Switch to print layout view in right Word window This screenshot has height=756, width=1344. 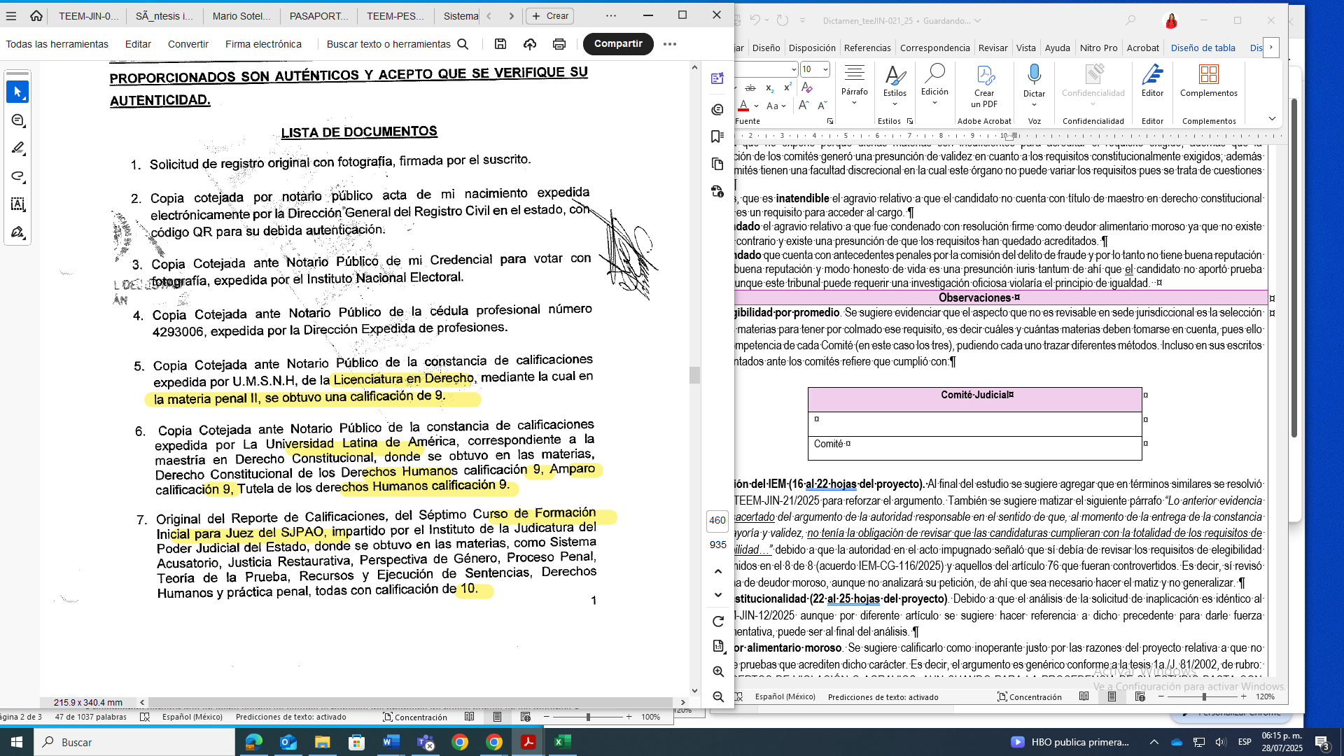click(x=1112, y=697)
